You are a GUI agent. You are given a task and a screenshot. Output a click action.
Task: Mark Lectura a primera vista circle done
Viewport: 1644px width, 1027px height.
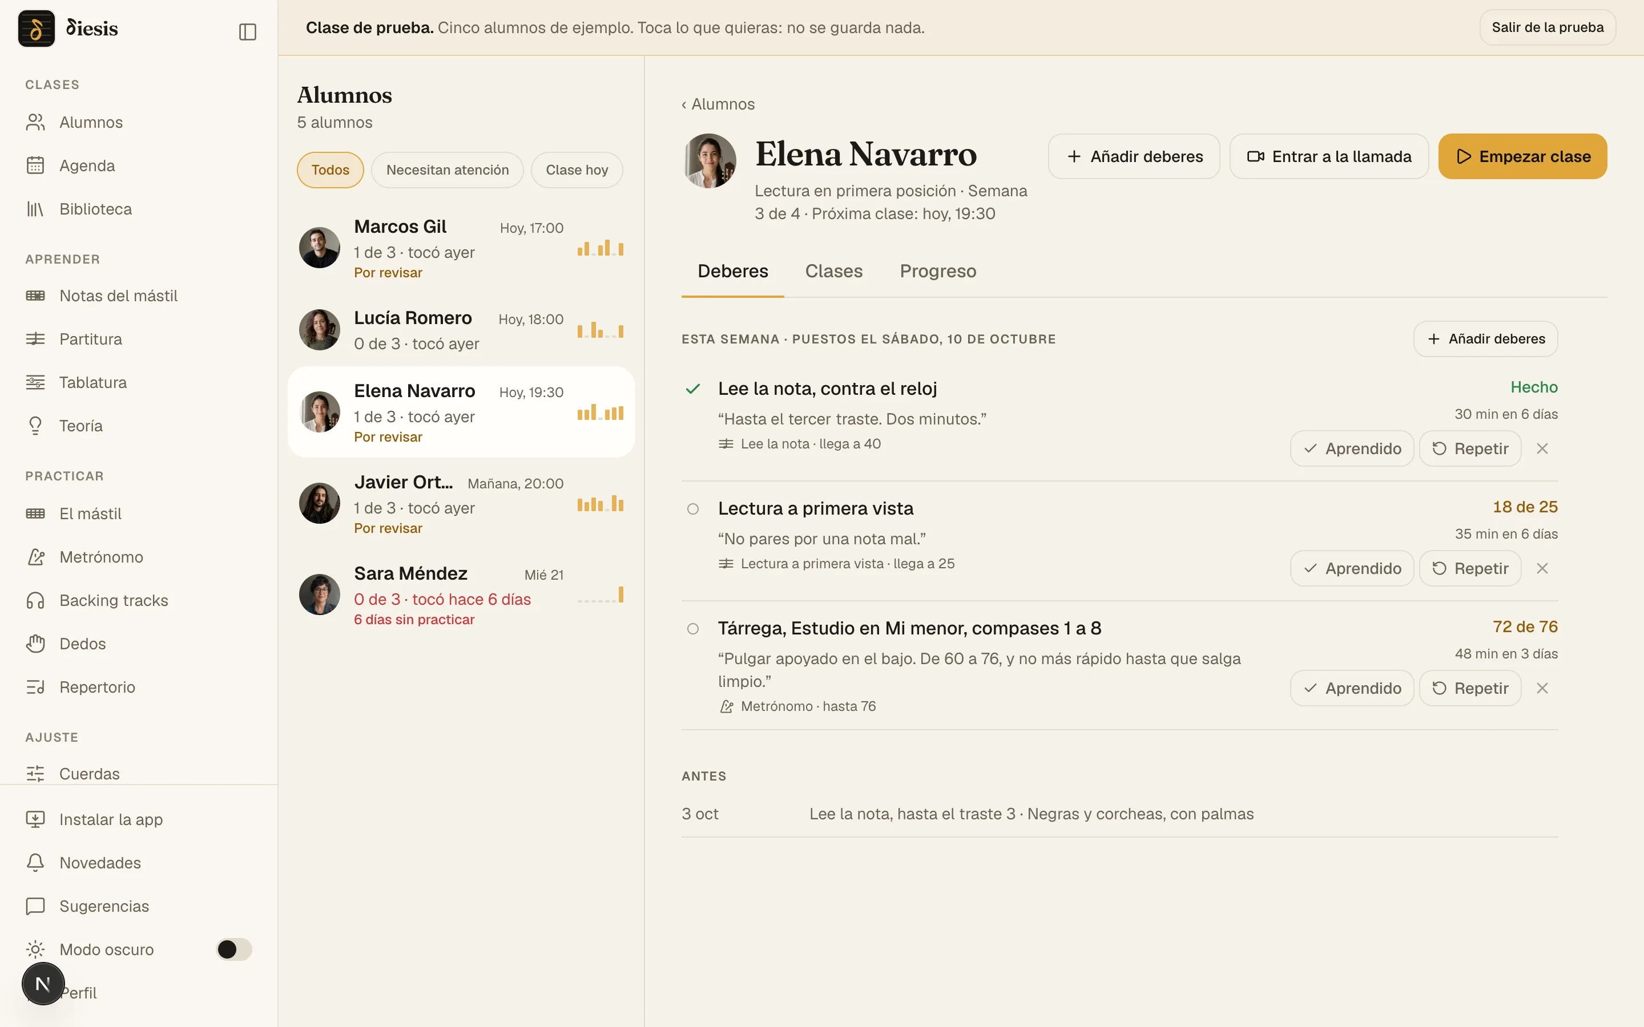coord(693,509)
